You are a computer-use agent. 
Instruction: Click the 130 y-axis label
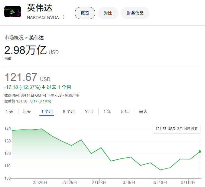8,141
